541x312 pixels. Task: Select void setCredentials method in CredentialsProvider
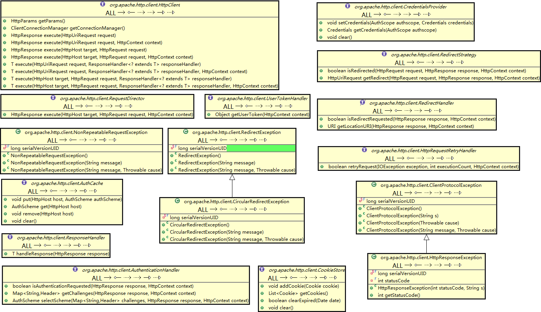400,23
